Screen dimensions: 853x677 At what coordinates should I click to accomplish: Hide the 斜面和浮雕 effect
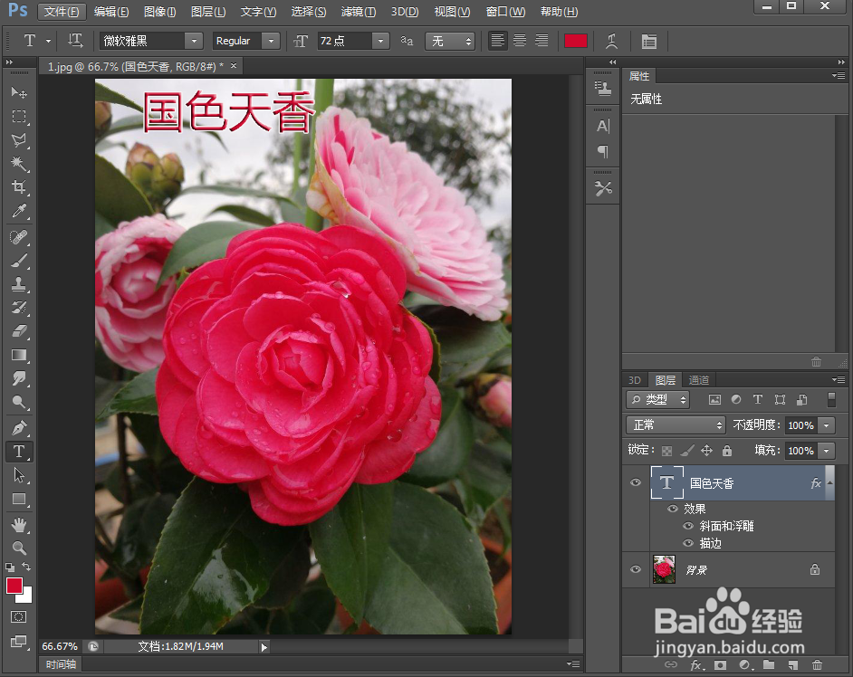click(688, 526)
